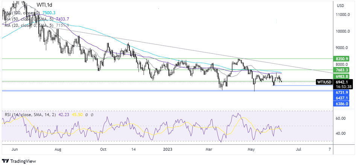Click the 6983.8 green price label

click(x=343, y=76)
